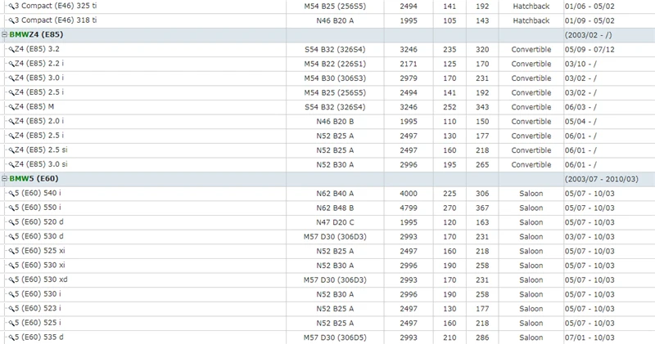Select the 5 (E60) 550 i model
This screenshot has width=655, height=344.
(x=38, y=208)
